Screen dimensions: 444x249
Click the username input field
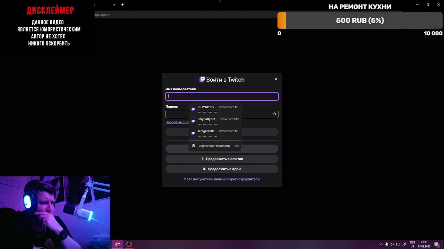222,96
